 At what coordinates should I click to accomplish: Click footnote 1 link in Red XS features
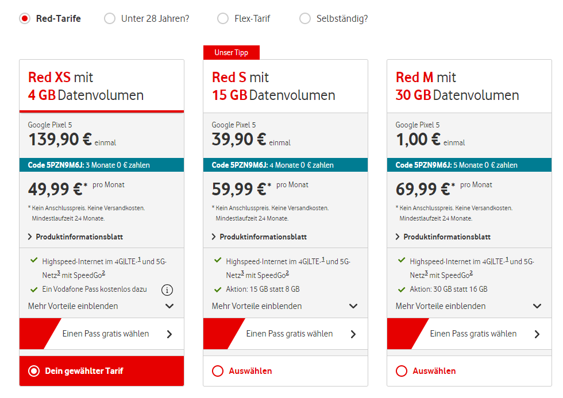(139, 259)
